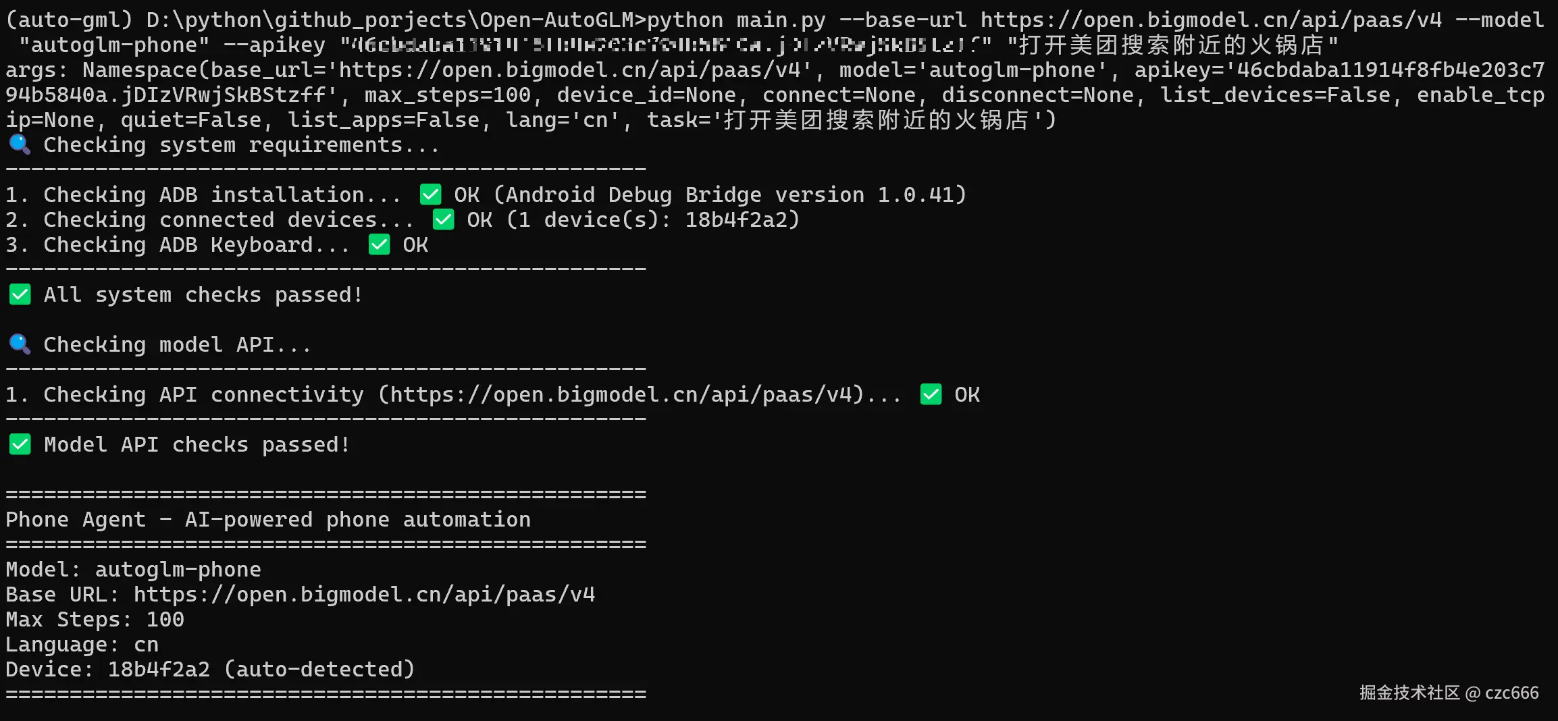The width and height of the screenshot is (1558, 721).
Task: Click the Model: autoglm-phone line
Action: 133,570
